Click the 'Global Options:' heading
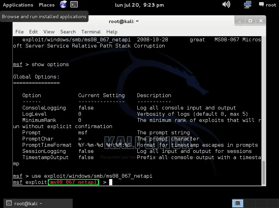The height and width of the screenshot is (208, 279). 36,77
